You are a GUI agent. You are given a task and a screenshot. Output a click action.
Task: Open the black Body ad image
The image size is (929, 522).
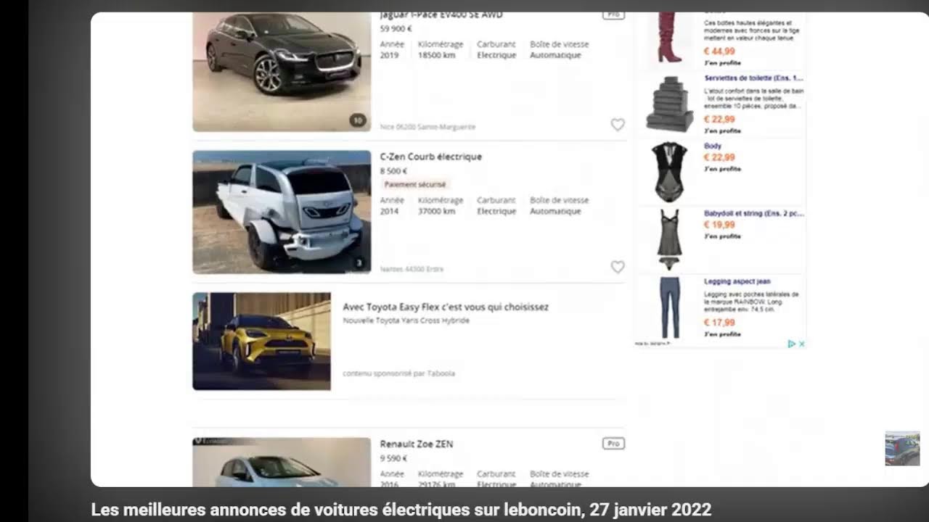pos(669,171)
